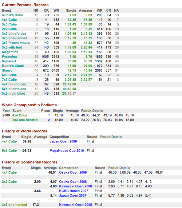The height and width of the screenshot is (208, 182).
Task: Click the 7x7 Cube single 3:25.38
Action: point(70,80)
